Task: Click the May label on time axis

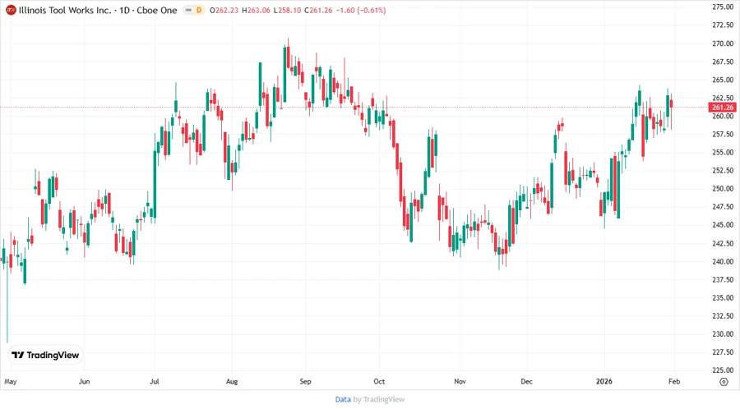Action: 11,381
